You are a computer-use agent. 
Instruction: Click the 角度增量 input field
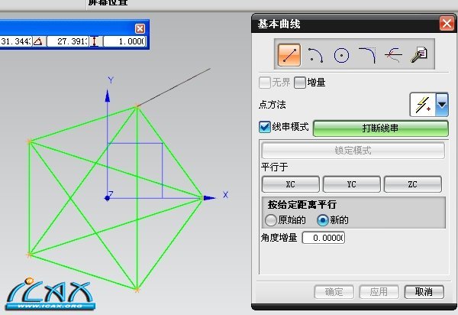pos(324,238)
